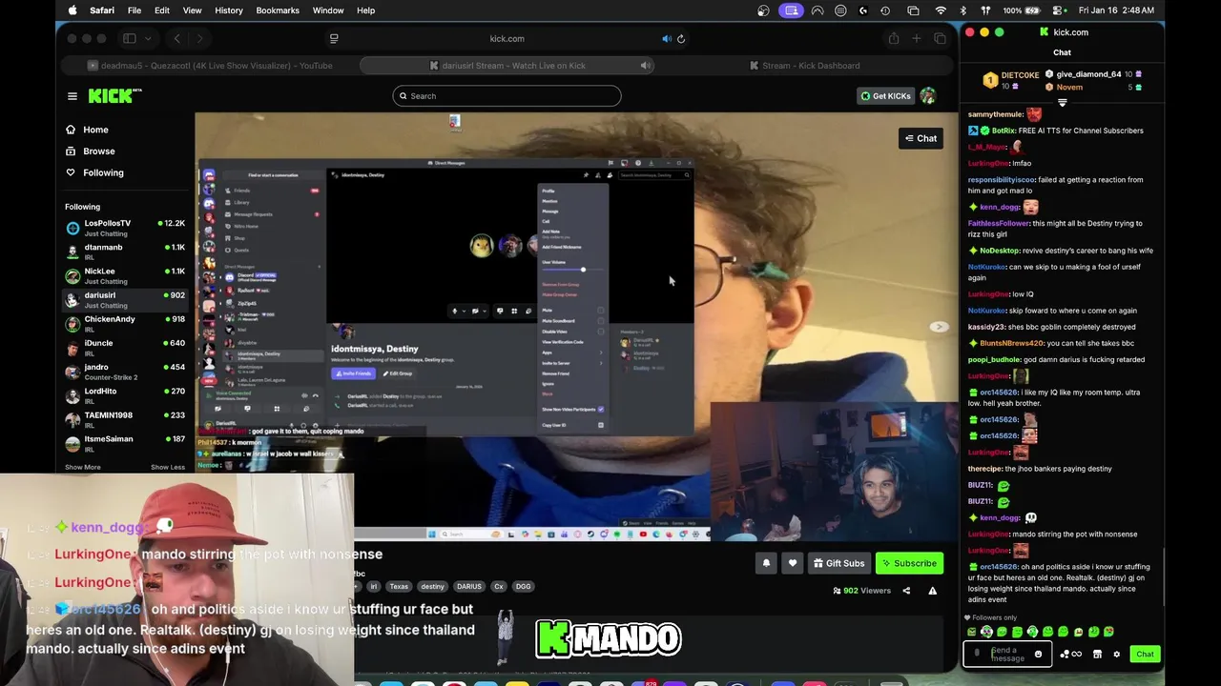
Task: Report stream with warning triangle icon
Action: (933, 591)
